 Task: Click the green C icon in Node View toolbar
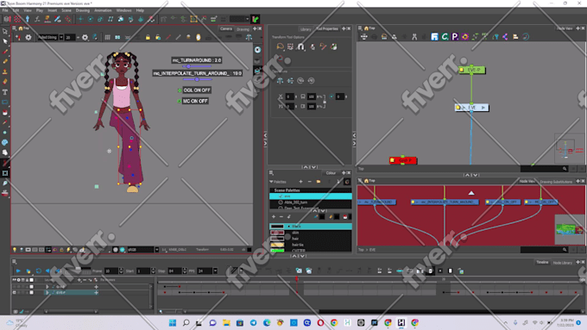tap(445, 37)
